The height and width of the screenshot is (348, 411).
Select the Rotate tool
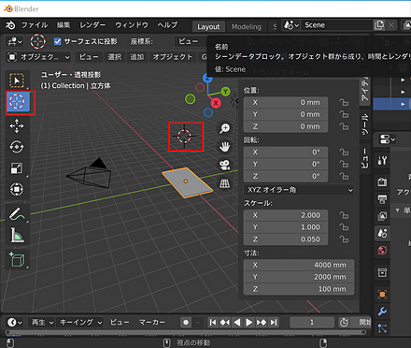click(x=17, y=147)
